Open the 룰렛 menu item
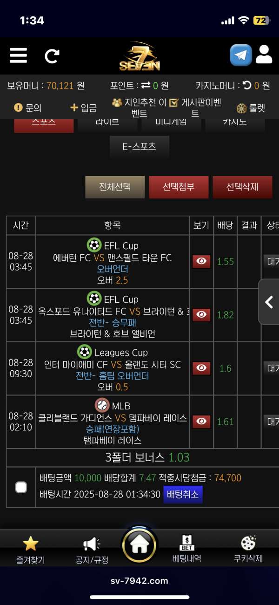Screen dimensions: 279x605 point(251,108)
